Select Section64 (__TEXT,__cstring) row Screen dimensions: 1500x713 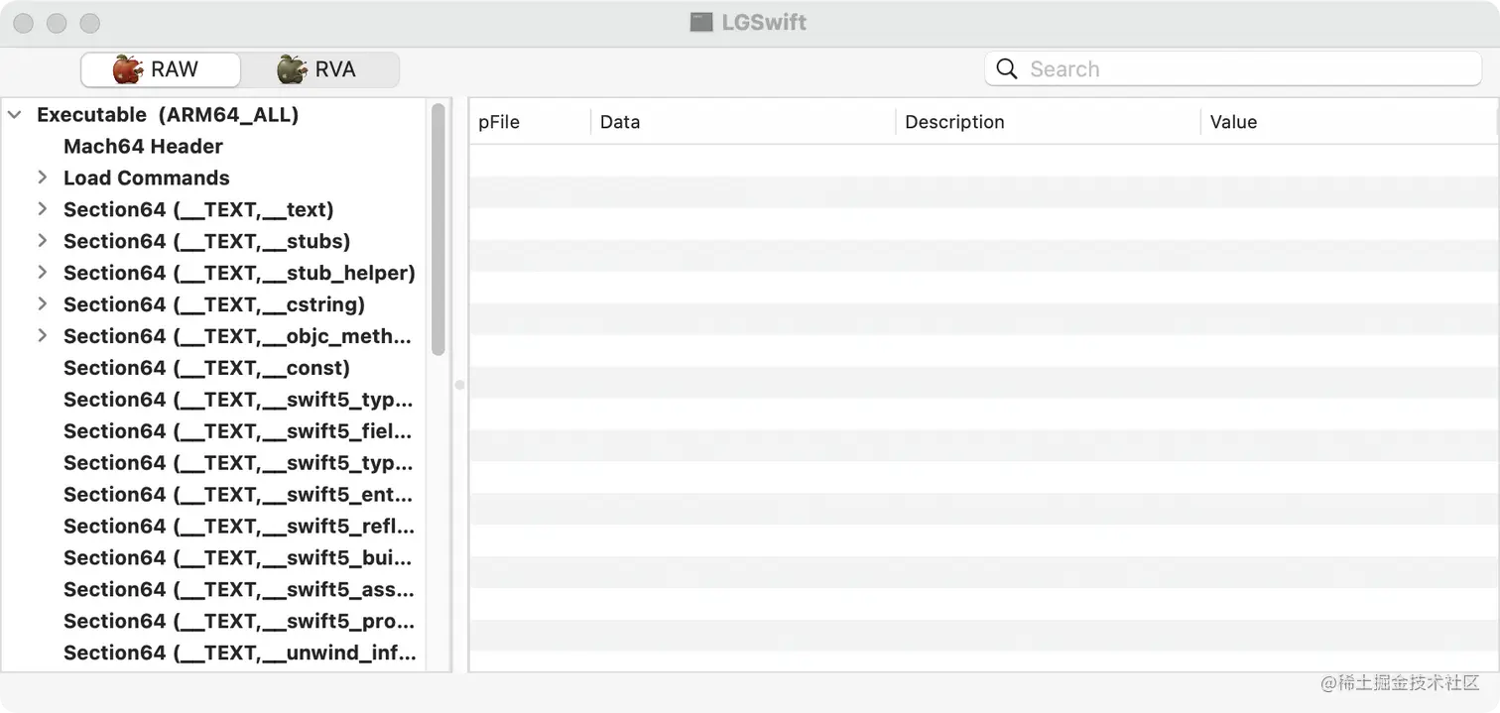(214, 304)
